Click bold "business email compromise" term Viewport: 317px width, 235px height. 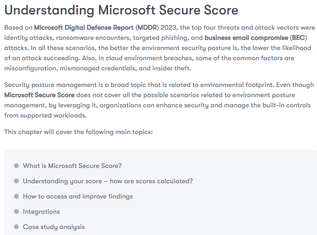(x=247, y=38)
